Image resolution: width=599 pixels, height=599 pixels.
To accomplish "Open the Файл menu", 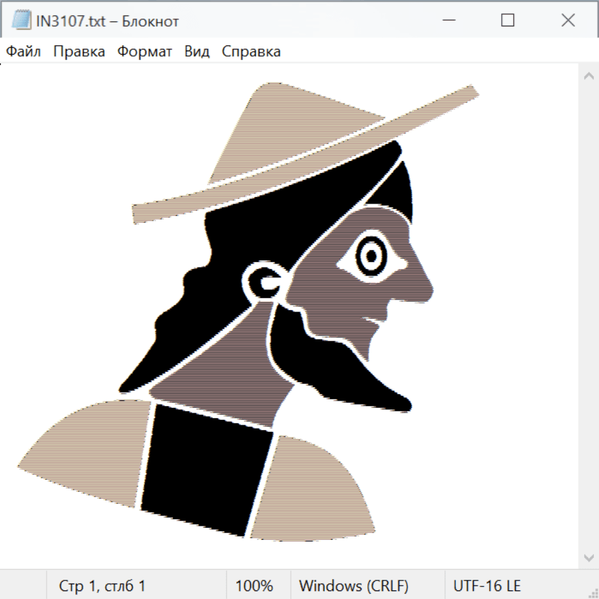I will tap(24, 52).
